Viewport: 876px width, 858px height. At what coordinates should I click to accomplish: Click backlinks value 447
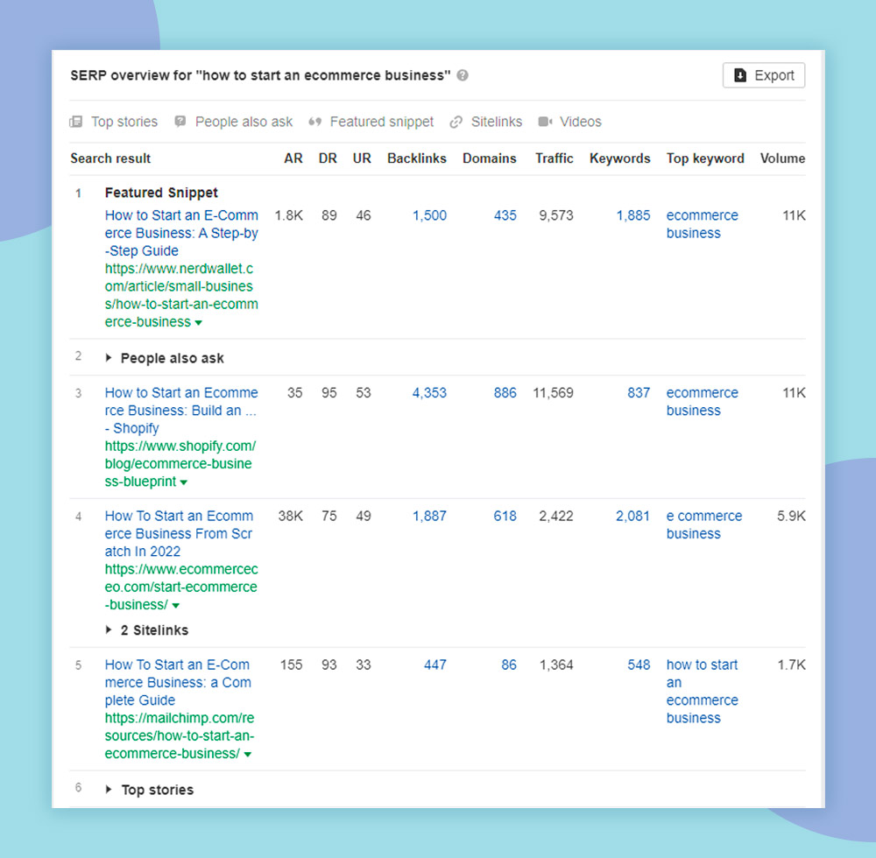pos(434,665)
